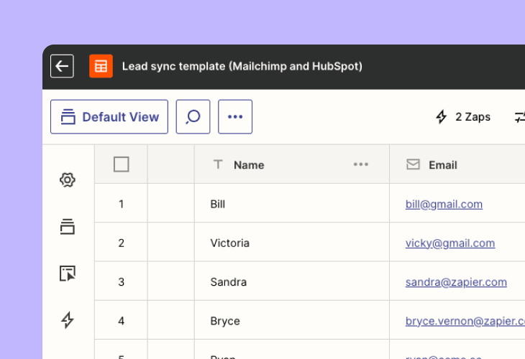
Task: Open the three-dot toolbar menu
Action: click(235, 116)
